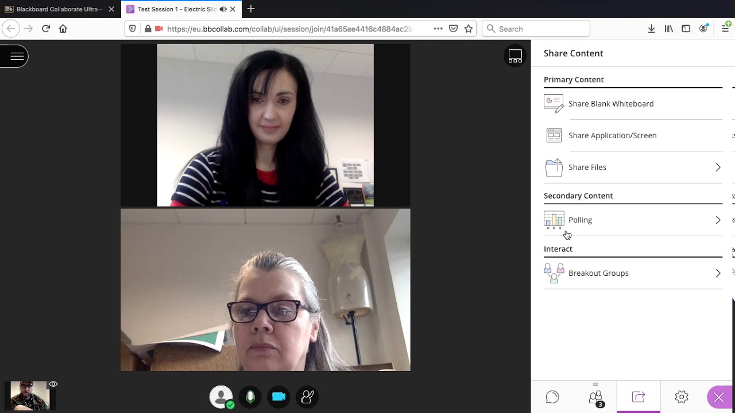Click the Share Content panel heading
The width and height of the screenshot is (735, 413).
pos(573,53)
